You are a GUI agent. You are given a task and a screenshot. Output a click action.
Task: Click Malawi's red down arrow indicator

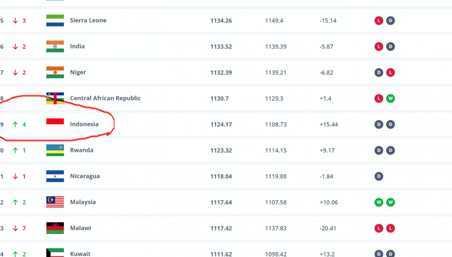(x=15, y=228)
